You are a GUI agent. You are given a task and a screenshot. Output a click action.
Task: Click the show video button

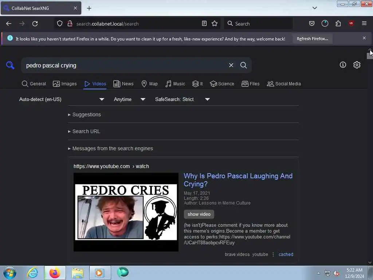pyautogui.click(x=199, y=214)
